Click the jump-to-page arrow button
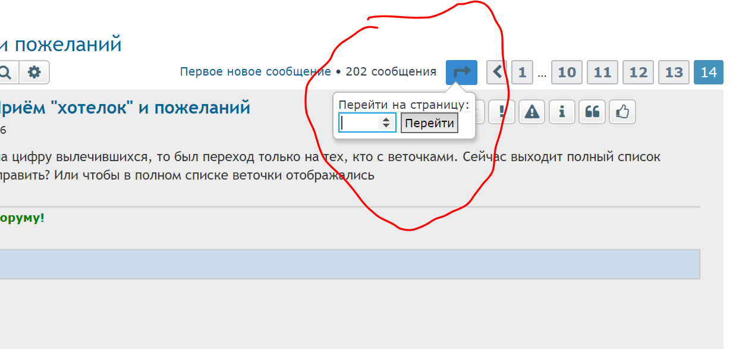The image size is (736, 349). coord(461,73)
